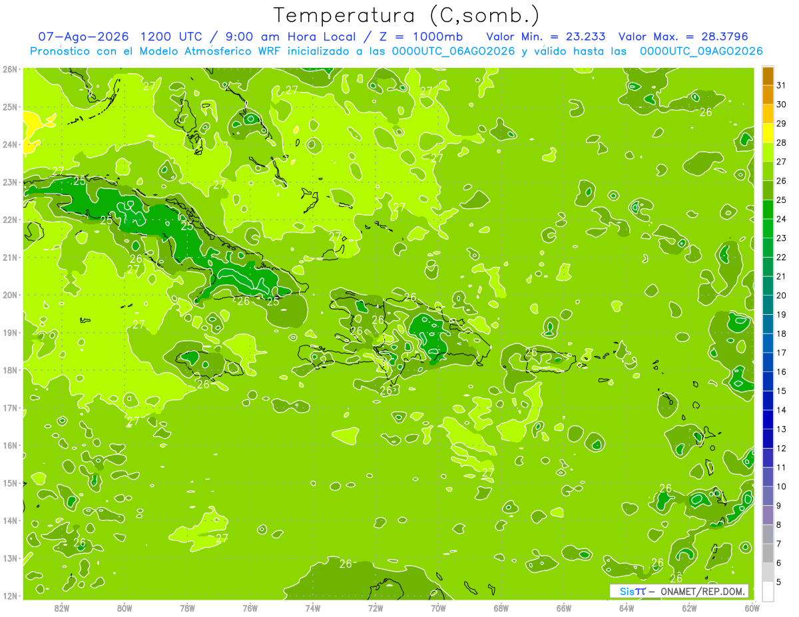Click the 68W longitude axis label
The width and height of the screenshot is (799, 617).
pos(501,608)
